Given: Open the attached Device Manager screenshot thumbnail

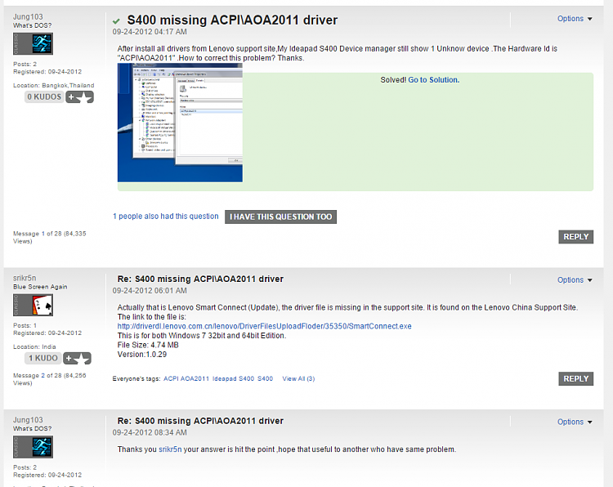Looking at the screenshot, I should [x=180, y=123].
